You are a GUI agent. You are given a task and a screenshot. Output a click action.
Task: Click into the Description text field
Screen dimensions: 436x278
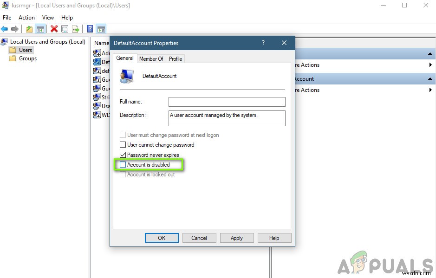click(227, 118)
